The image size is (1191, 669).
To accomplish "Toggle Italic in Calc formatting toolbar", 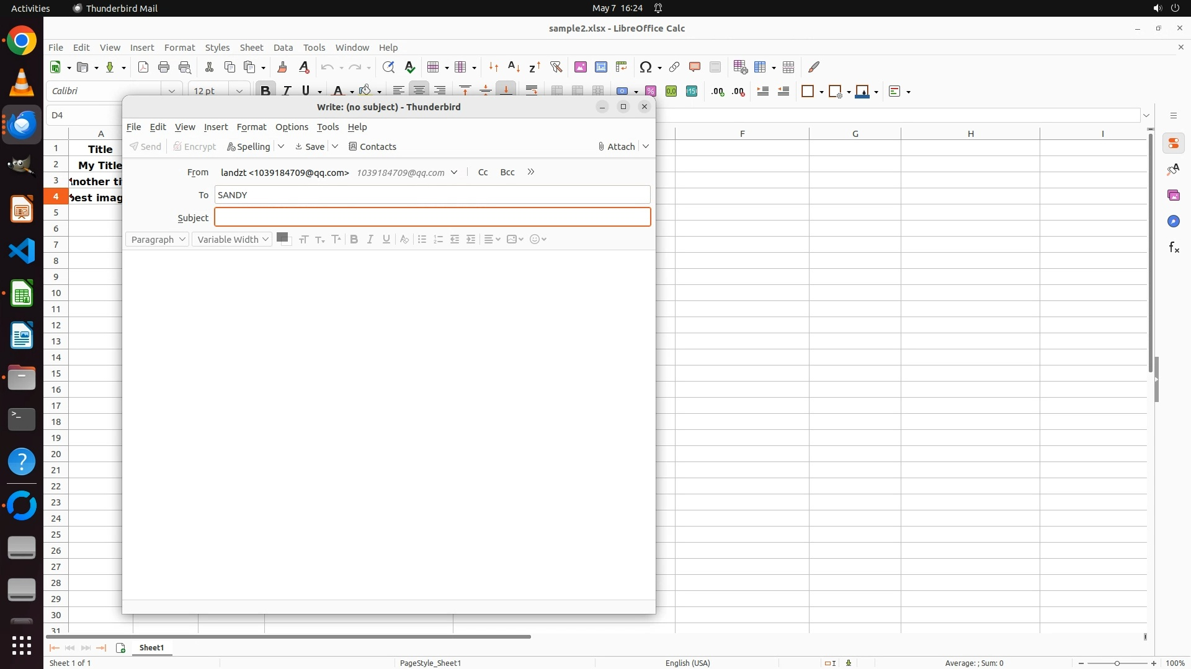I will pos(286,91).
